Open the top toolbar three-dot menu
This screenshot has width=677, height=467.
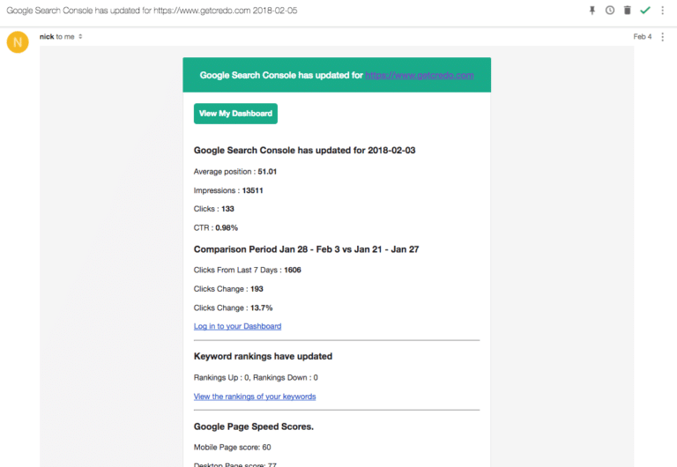(x=663, y=10)
